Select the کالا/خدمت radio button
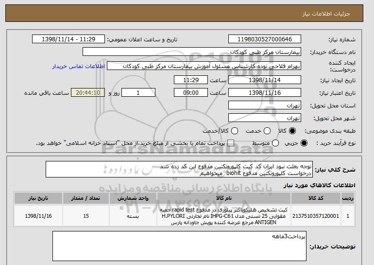Screen dimensions: 374x265 coord(235,131)
